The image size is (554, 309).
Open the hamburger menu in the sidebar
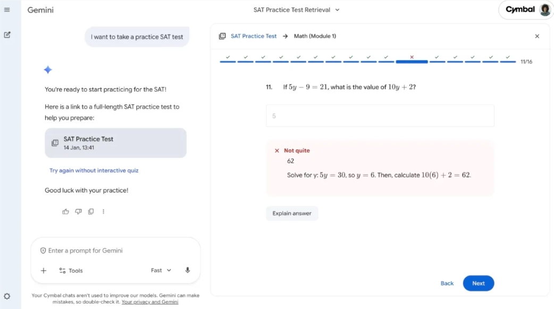point(7,9)
